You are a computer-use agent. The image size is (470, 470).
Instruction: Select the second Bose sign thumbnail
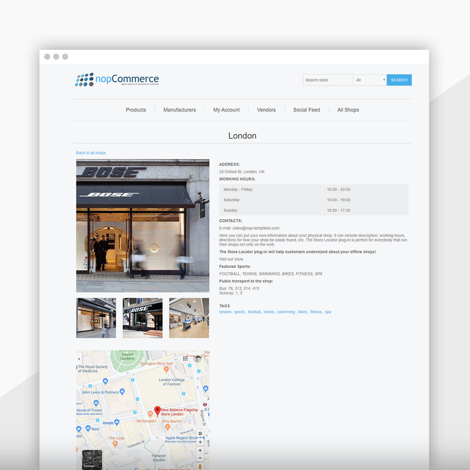click(x=143, y=318)
